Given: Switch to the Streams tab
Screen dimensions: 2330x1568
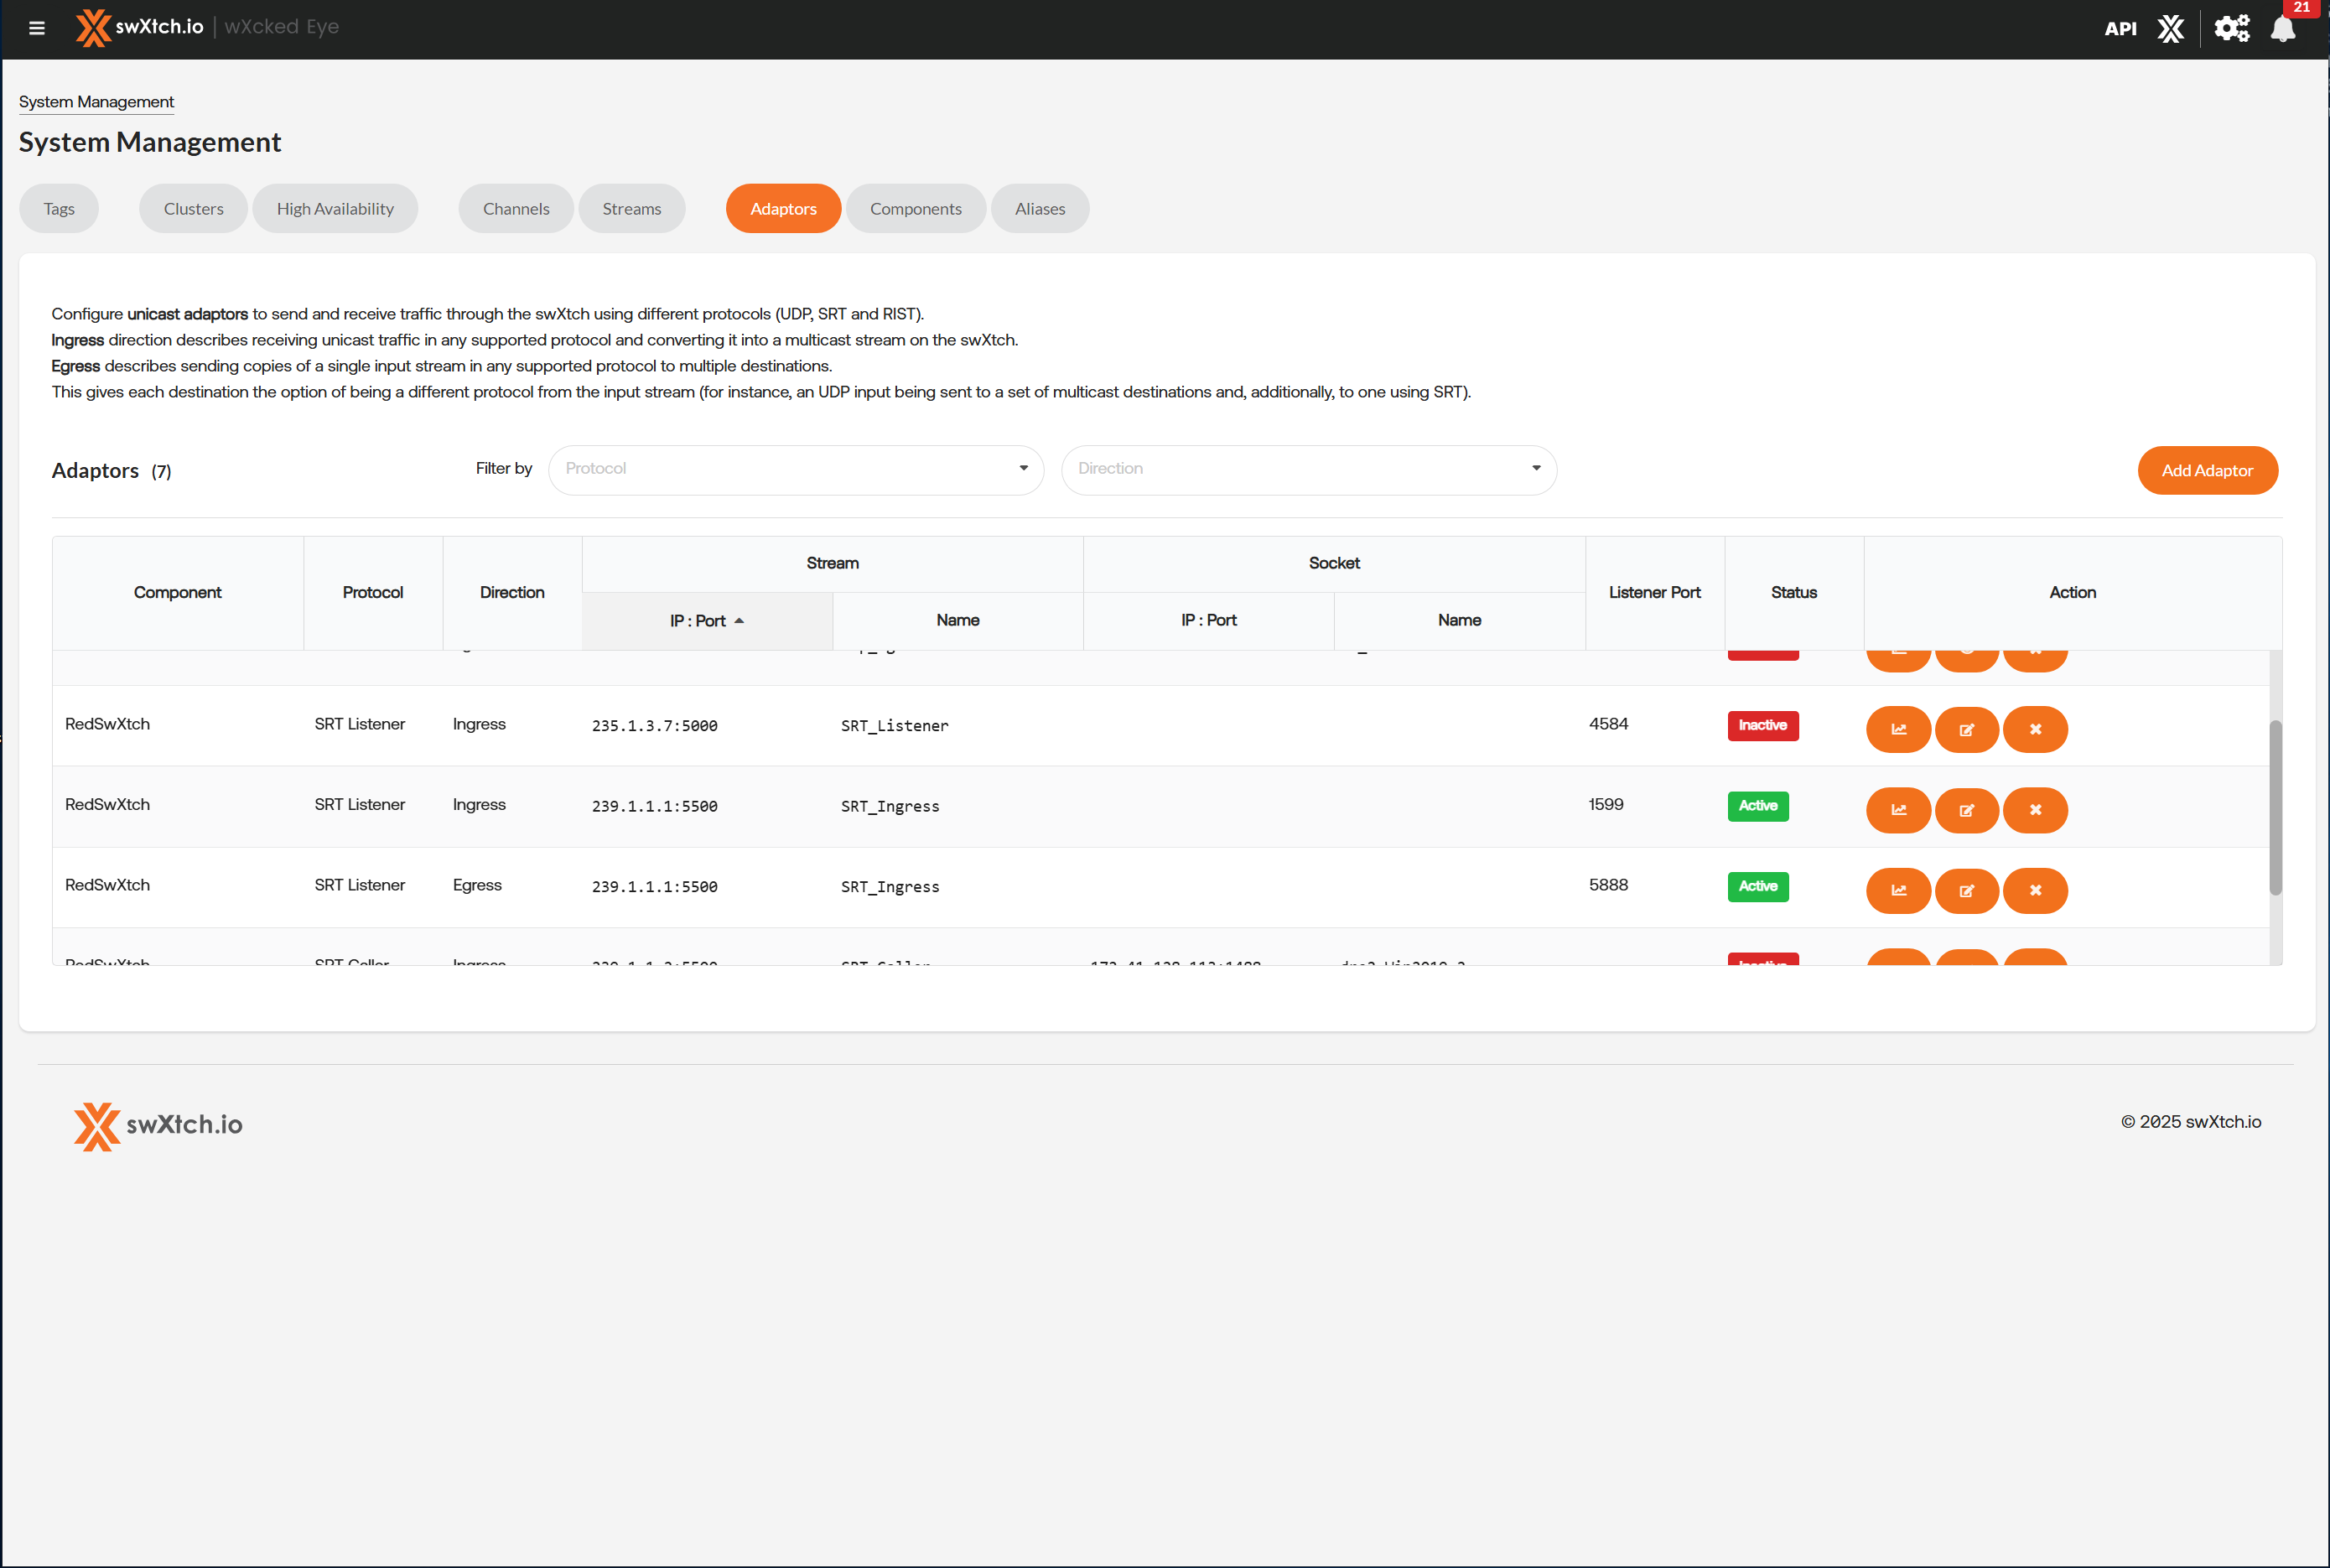Looking at the screenshot, I should pos(632,208).
